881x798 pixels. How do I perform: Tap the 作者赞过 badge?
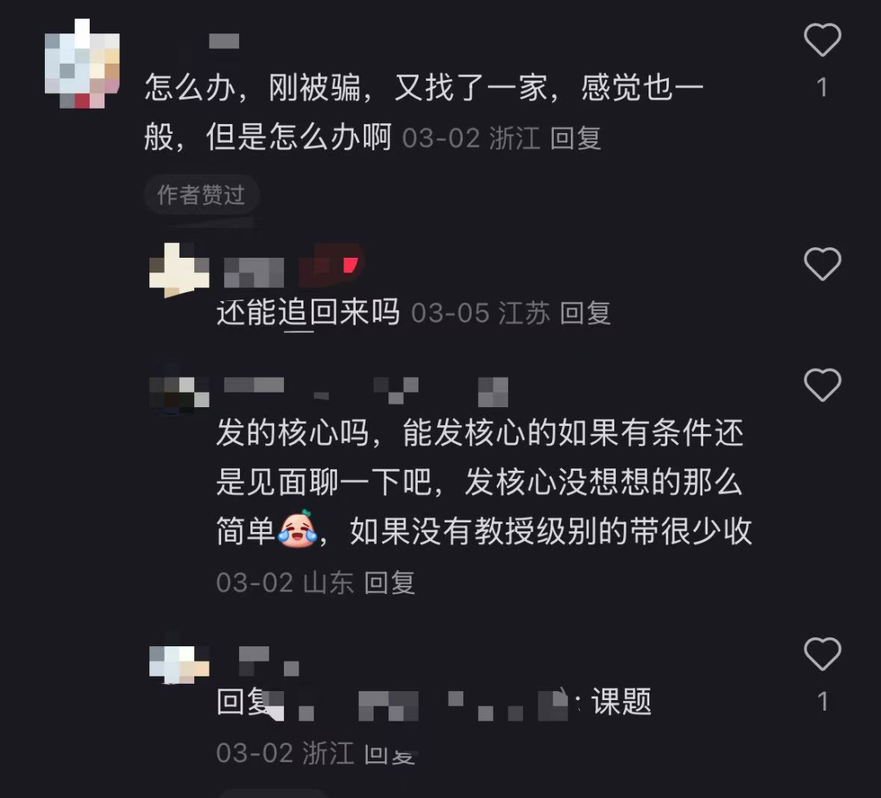[x=201, y=195]
